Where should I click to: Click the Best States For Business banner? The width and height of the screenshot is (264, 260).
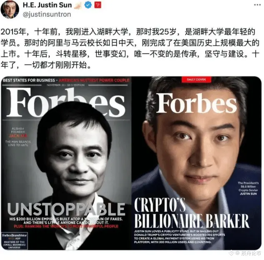29,80
